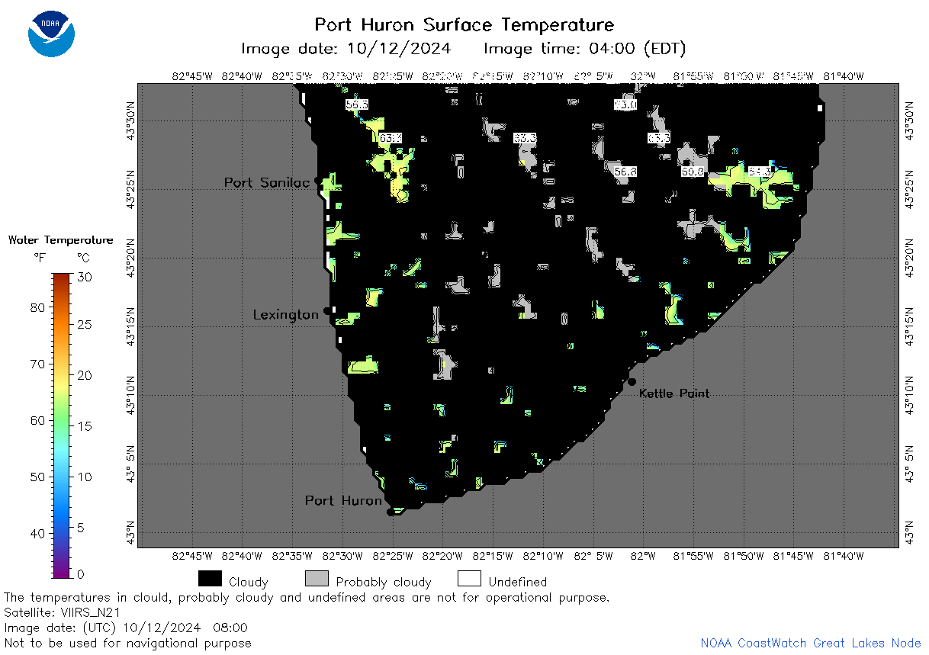Select the Lexington location dot
The height and width of the screenshot is (655, 929).
[327, 311]
